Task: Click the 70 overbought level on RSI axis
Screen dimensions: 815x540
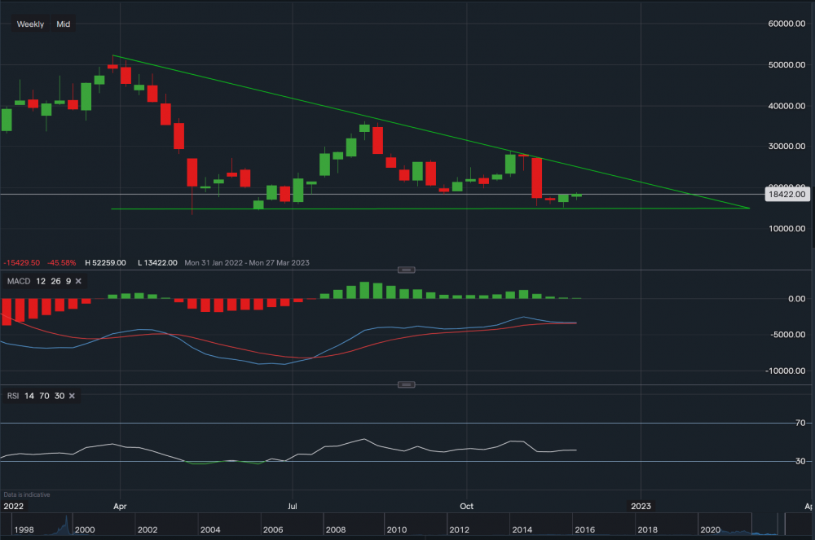Action: click(801, 424)
